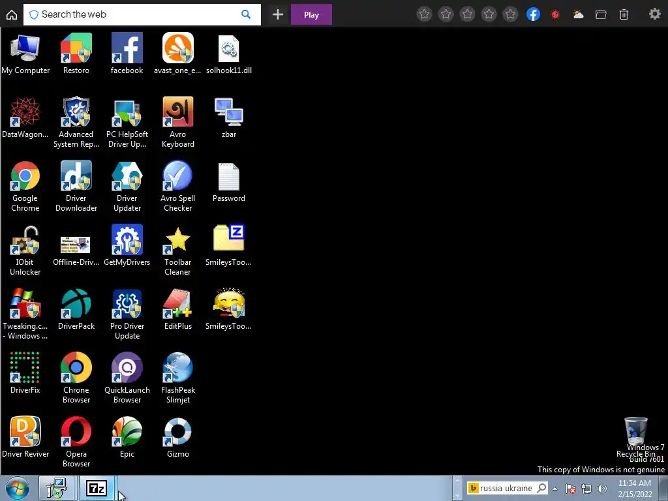Open the folder icon in top toolbar
Viewport: 668px width, 501px height.
click(601, 14)
